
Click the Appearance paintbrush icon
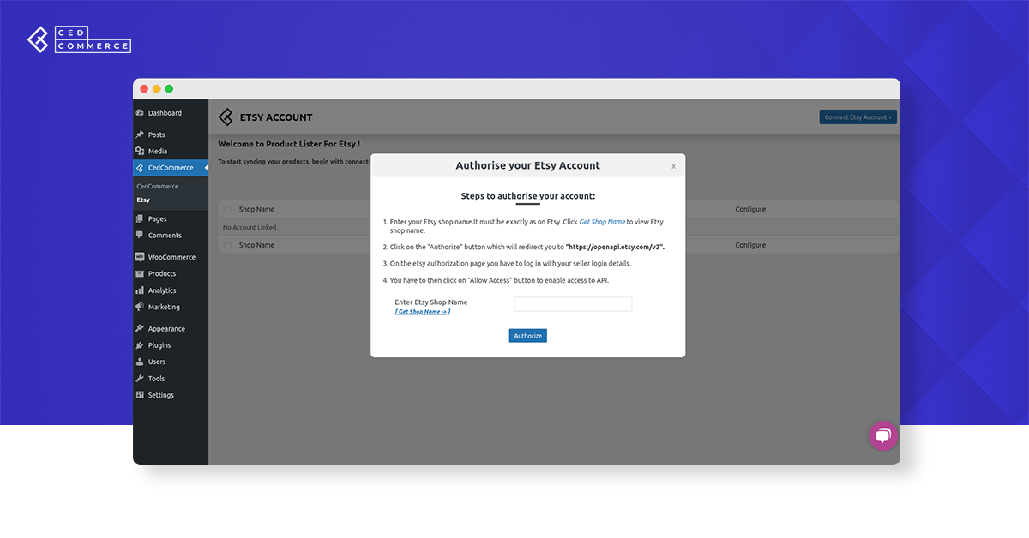coord(140,329)
